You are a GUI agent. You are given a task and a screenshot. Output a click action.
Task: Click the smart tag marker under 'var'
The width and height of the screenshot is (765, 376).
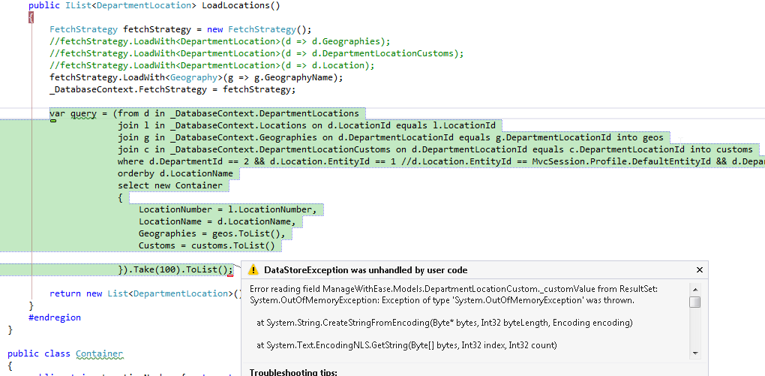(x=54, y=121)
